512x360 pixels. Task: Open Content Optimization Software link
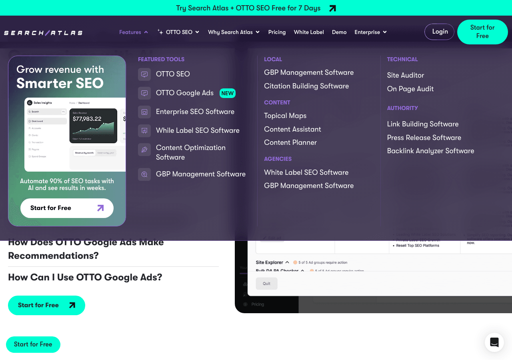[191, 152]
